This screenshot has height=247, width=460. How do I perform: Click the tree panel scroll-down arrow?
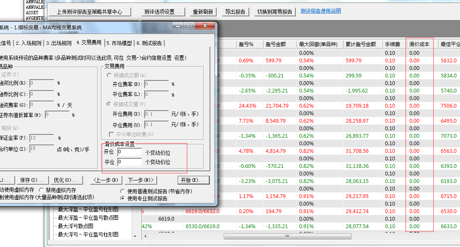pos(135,236)
